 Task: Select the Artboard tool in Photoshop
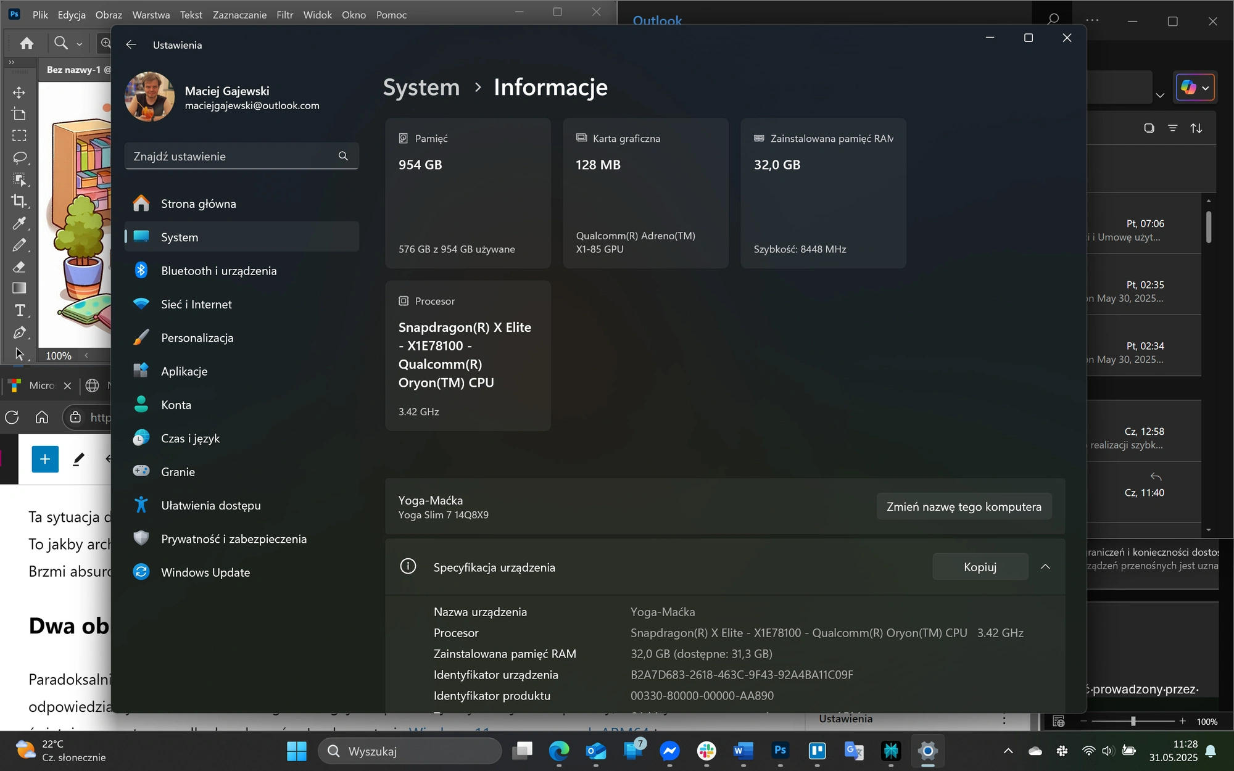point(19,114)
